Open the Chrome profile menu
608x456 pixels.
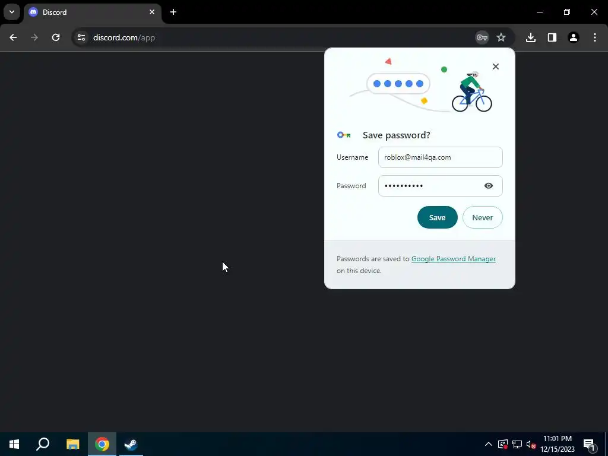pos(574,37)
